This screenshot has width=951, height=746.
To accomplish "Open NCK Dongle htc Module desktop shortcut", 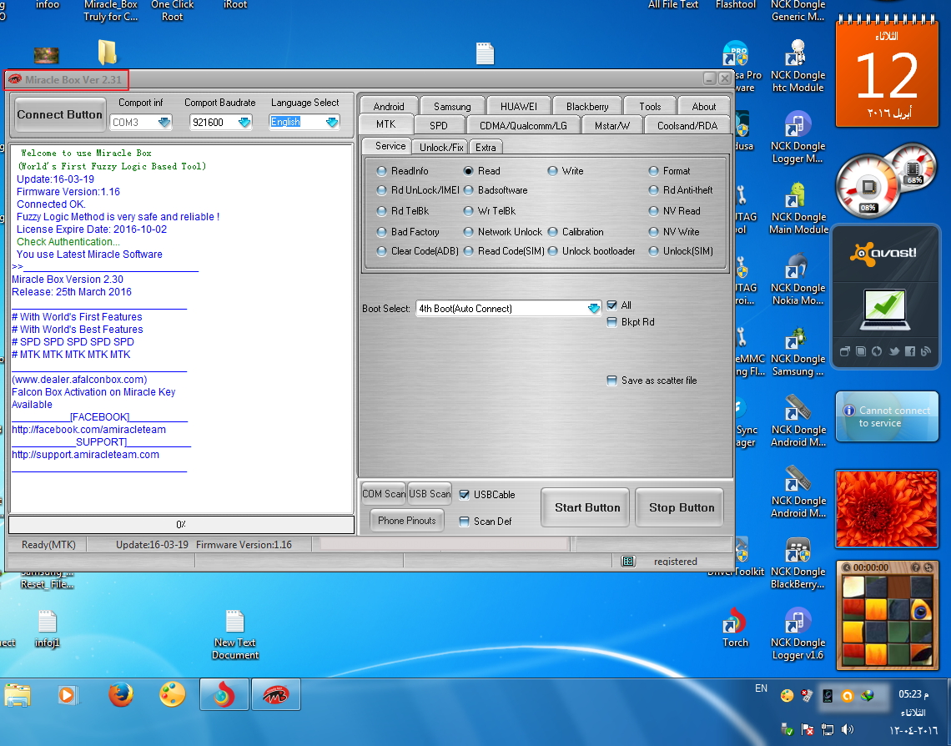I will 798,66.
